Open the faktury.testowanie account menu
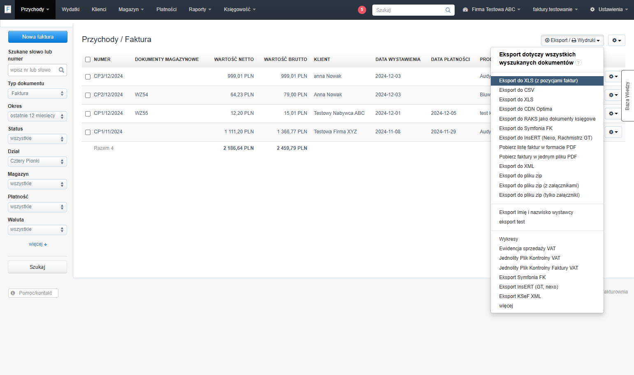 click(x=555, y=9)
